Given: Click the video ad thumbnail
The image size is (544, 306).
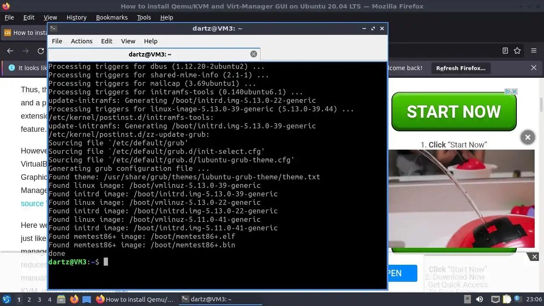Looking at the screenshot, I should pos(461,198).
